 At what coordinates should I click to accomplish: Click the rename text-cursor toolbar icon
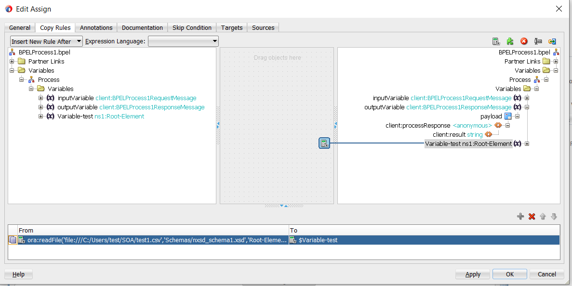(538, 41)
